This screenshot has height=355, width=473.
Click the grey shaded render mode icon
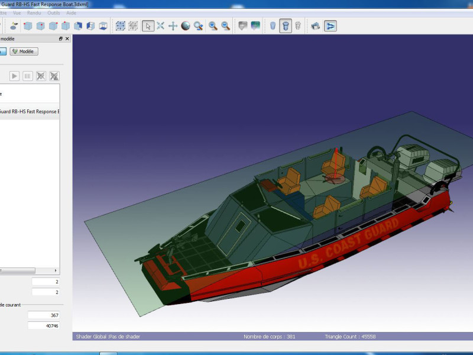tap(242, 26)
